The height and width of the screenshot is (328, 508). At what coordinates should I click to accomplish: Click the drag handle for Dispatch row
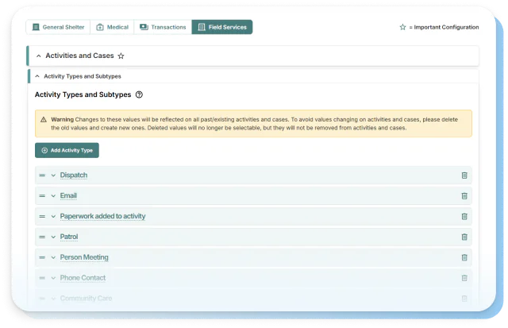(x=42, y=176)
